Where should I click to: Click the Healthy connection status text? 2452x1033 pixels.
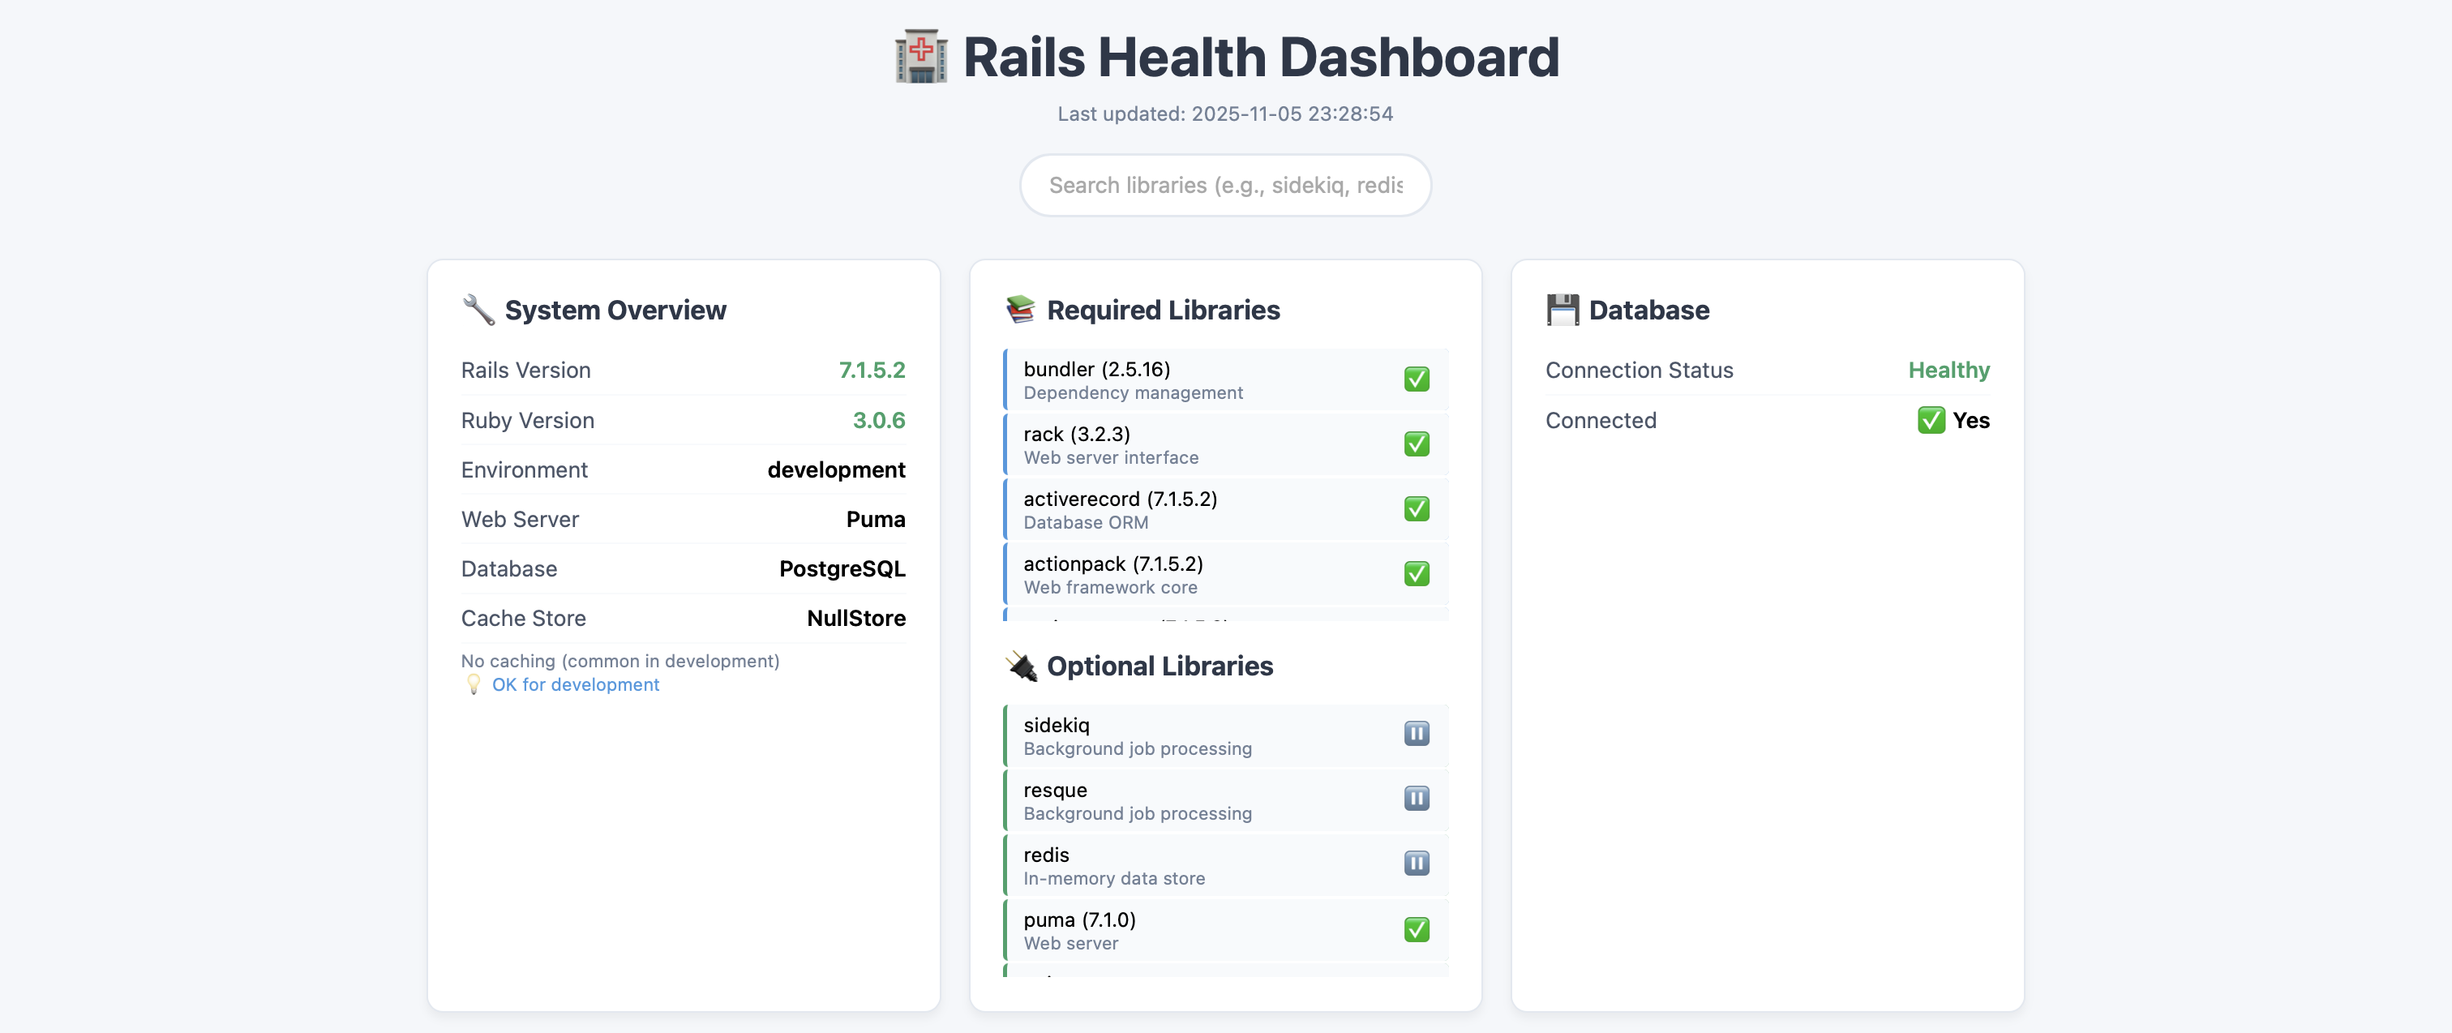point(1949,370)
